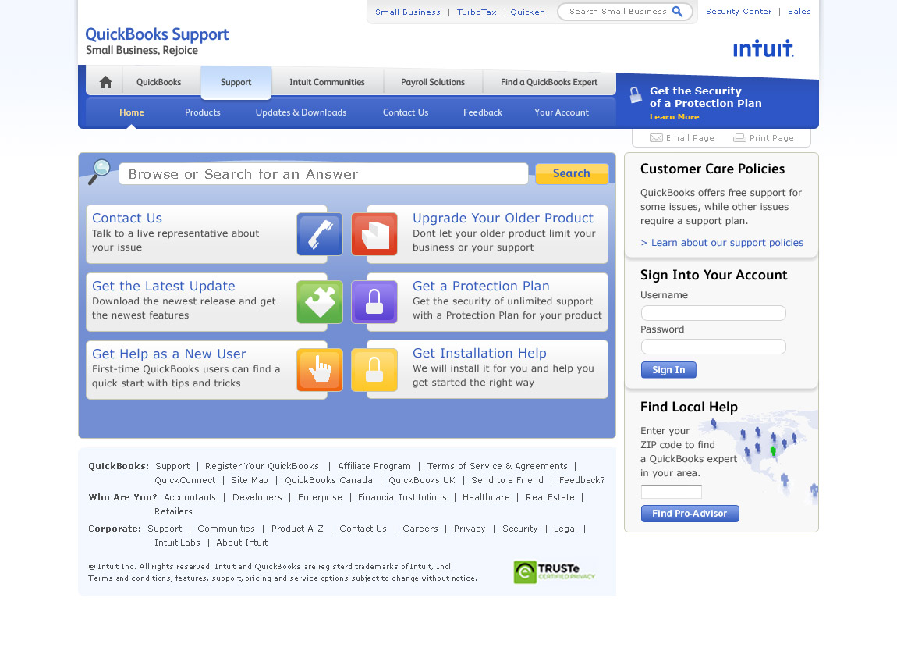The height and width of the screenshot is (662, 897).
Task: Open the QuickBooks Canada footer link
Action: (328, 480)
